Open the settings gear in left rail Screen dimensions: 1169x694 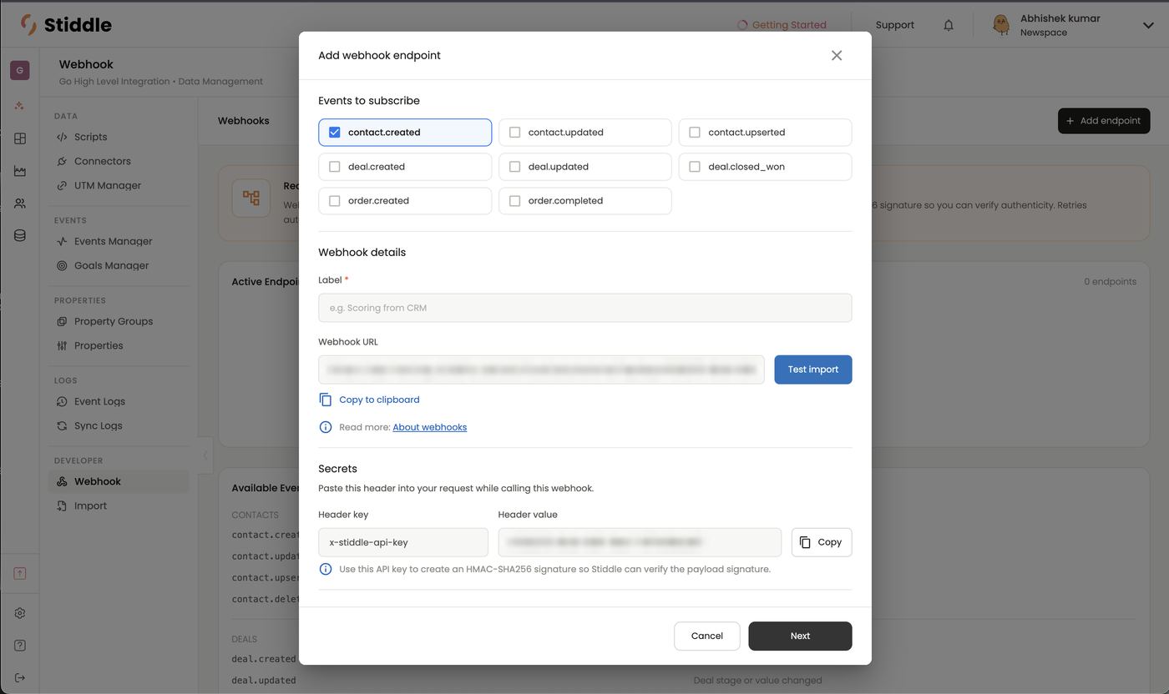(20, 613)
